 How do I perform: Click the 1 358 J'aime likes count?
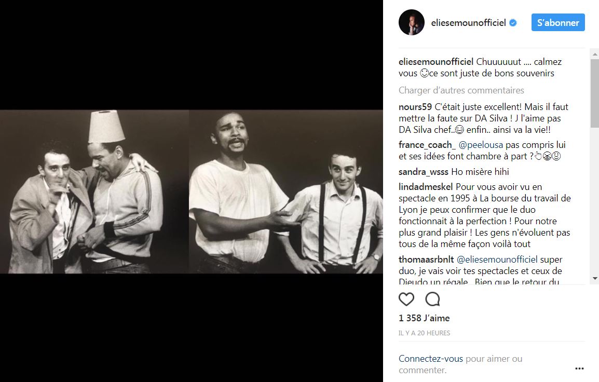424,318
